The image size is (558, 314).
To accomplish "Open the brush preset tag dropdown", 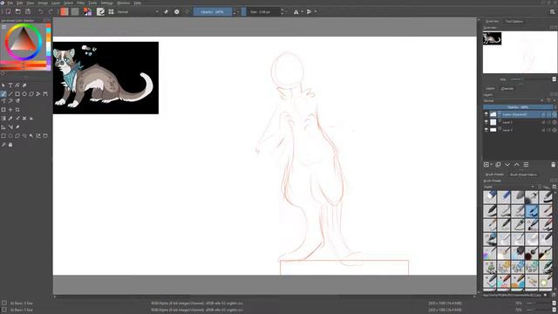I will pyautogui.click(x=509, y=187).
